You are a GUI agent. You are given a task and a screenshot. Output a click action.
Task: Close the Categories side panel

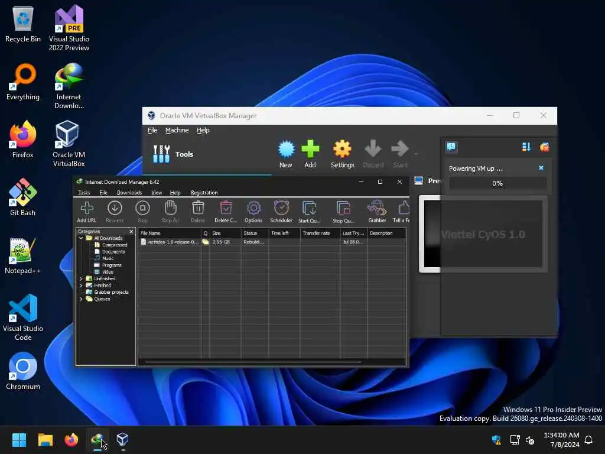tap(131, 232)
